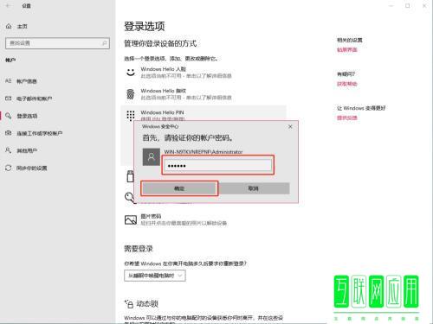Click Windows Hello PIN option text
This screenshot has height=324, width=433.
pos(162,112)
